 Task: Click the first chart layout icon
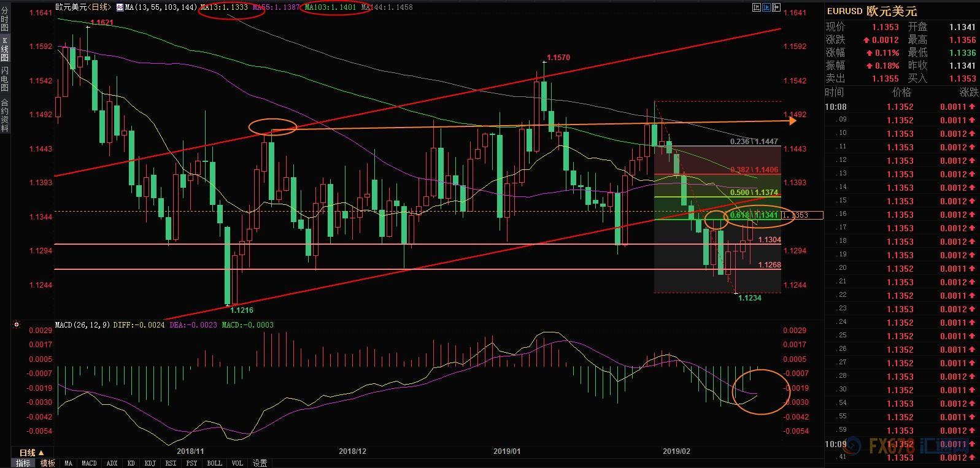pos(756,7)
